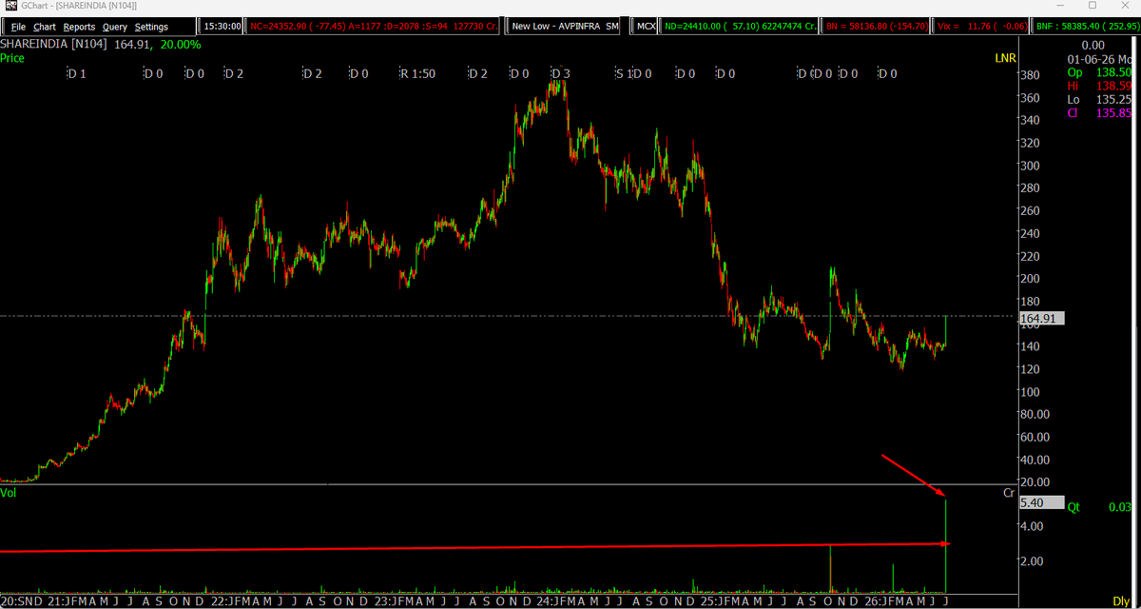Toggle the LNR scale label
This screenshot has width=1141, height=609.
point(1006,58)
